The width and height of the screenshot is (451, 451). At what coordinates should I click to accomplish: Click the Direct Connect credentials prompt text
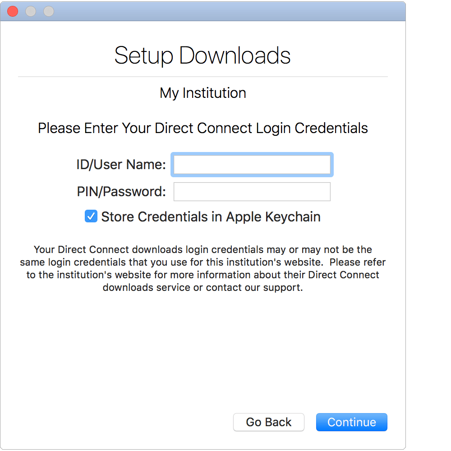coord(202,128)
